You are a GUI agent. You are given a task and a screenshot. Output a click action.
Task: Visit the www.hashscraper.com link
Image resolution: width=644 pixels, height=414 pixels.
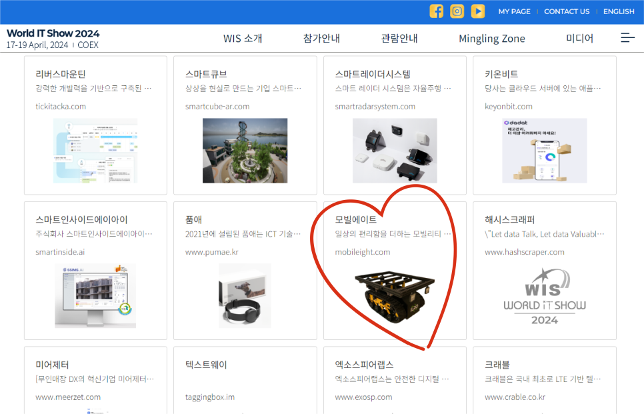coord(525,252)
